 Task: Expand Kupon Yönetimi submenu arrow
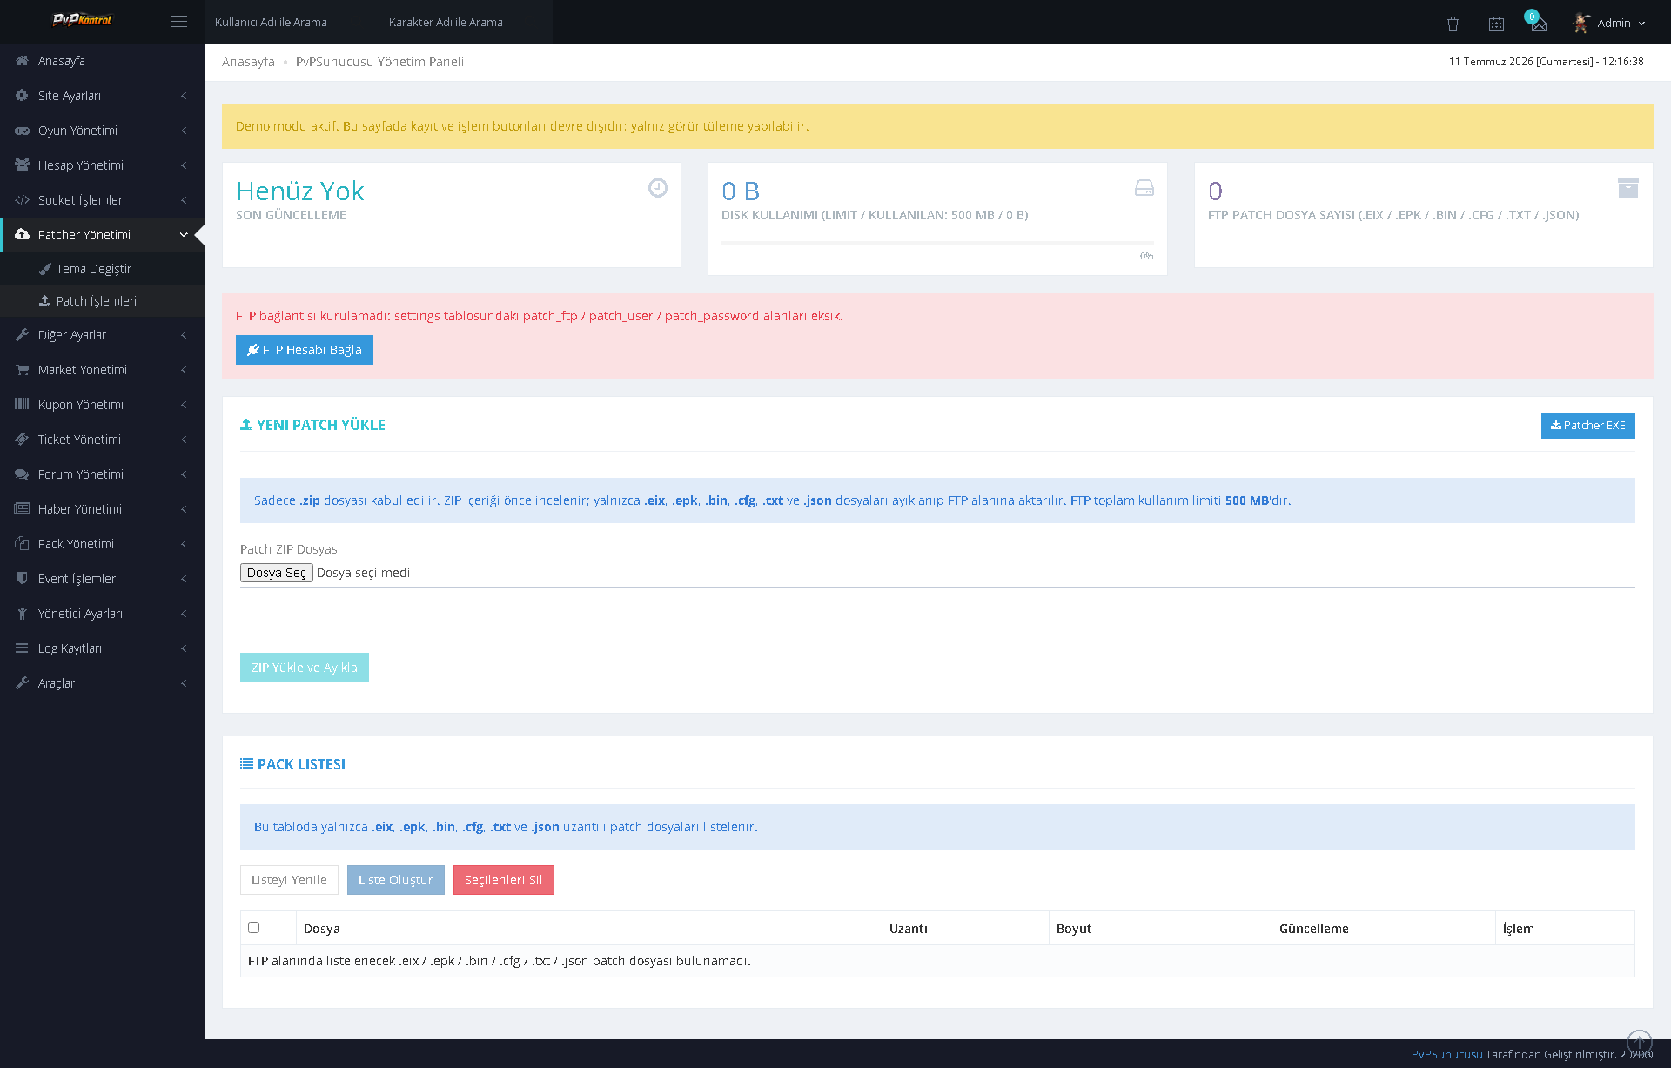pyautogui.click(x=184, y=405)
